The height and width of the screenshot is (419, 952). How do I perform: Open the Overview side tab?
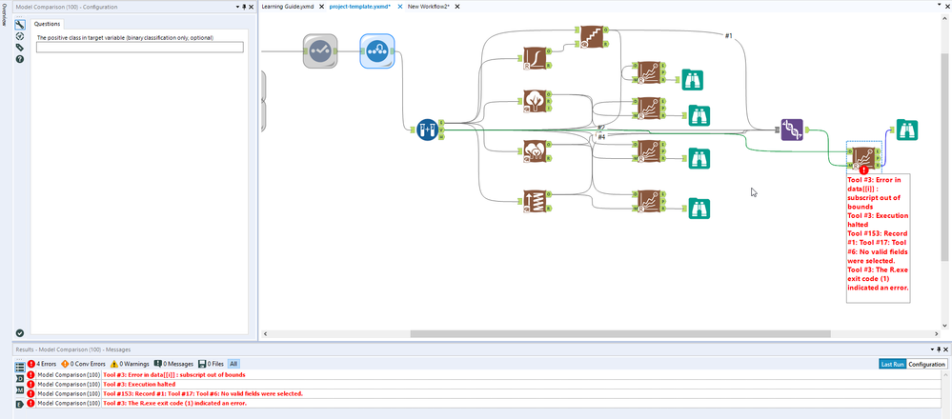point(4,14)
